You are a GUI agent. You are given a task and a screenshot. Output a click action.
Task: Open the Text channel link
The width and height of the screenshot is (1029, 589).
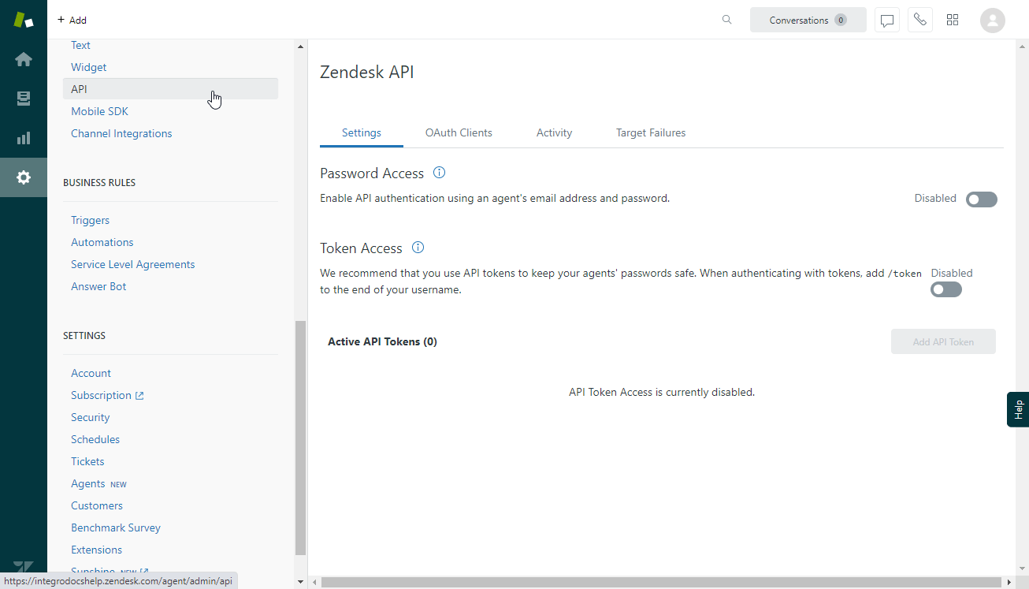click(x=80, y=46)
